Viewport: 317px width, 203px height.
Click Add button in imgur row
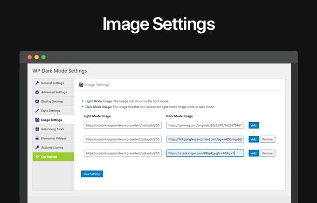[x=254, y=153]
